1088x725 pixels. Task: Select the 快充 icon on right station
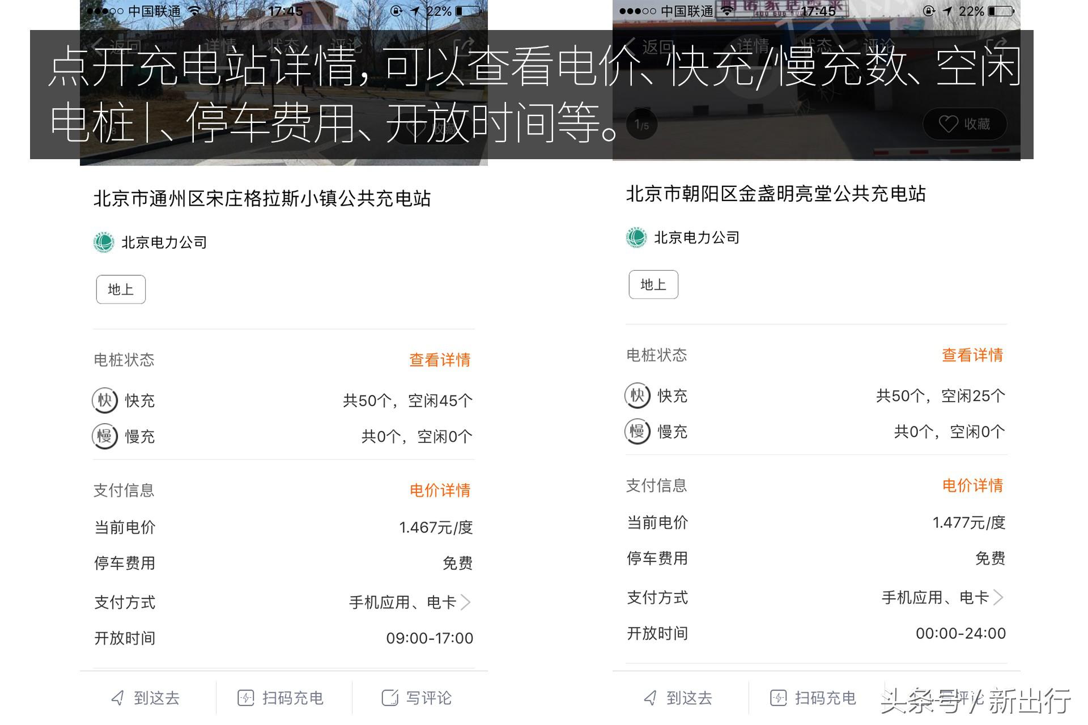click(637, 396)
